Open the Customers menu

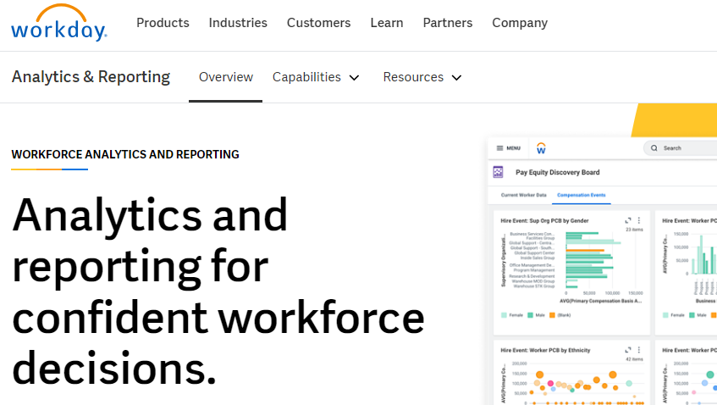coord(319,23)
